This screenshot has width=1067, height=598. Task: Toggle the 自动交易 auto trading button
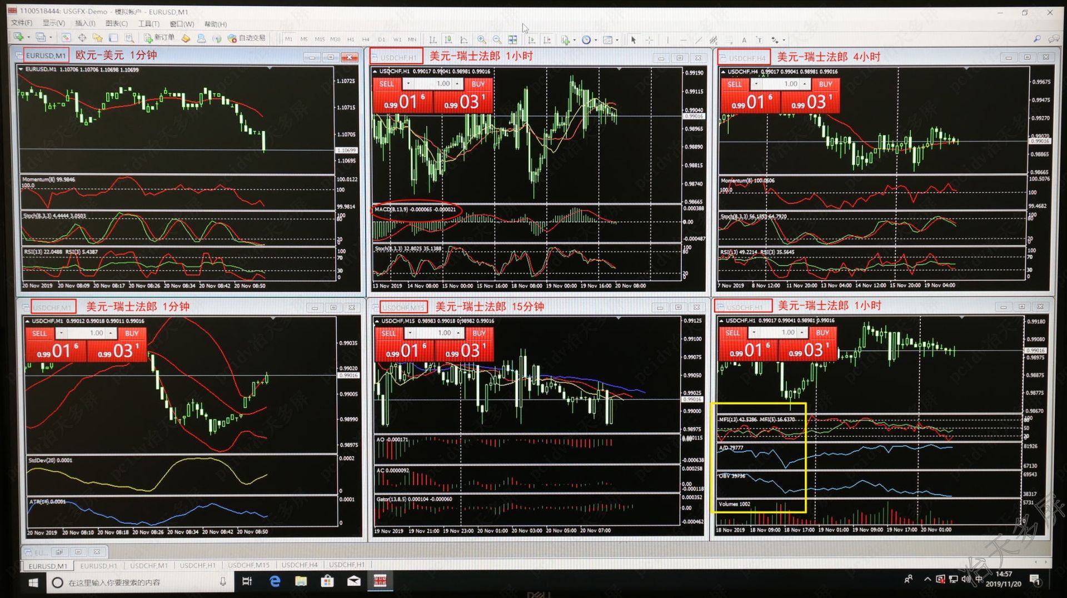click(x=247, y=38)
